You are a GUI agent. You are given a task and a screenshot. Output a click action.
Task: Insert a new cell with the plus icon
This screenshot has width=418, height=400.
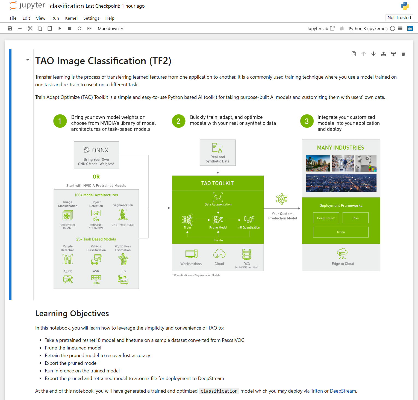[x=20, y=28]
